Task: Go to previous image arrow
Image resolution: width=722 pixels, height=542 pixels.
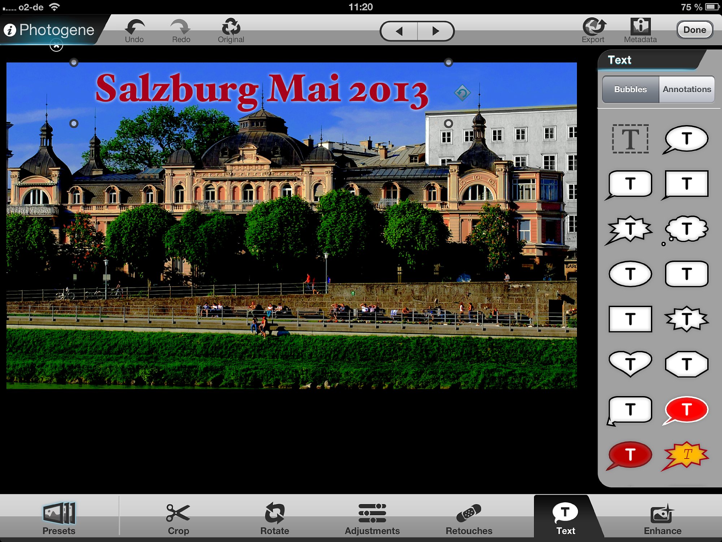Action: coord(399,31)
